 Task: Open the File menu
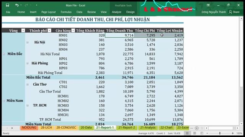click(x=8, y=12)
